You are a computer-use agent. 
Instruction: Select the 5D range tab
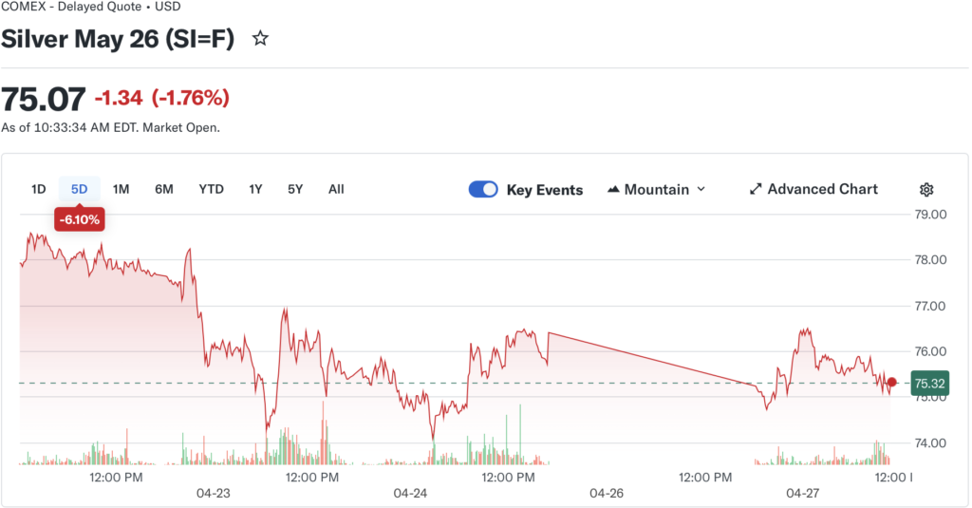(79, 189)
